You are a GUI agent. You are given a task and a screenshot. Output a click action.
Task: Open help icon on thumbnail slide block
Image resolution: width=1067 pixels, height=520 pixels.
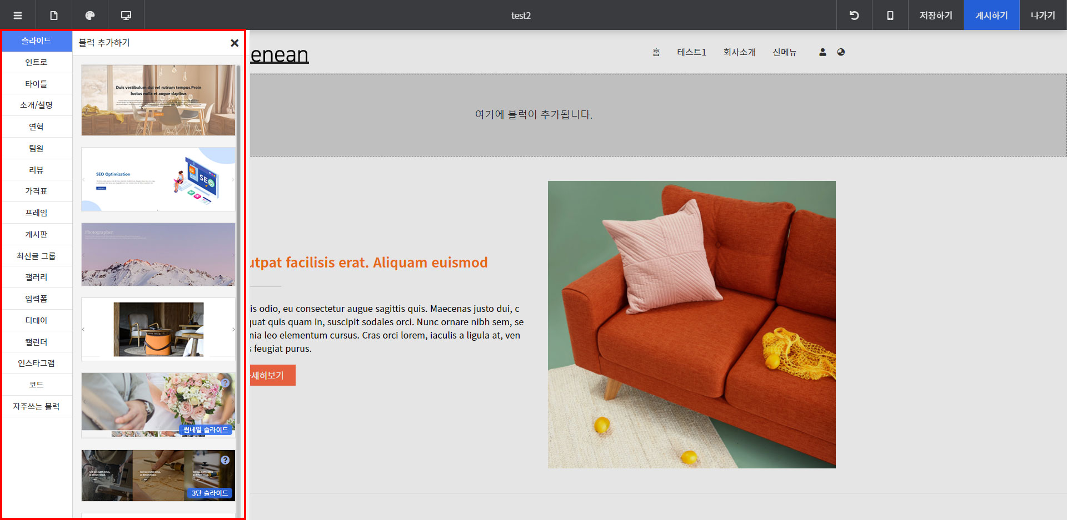click(225, 383)
